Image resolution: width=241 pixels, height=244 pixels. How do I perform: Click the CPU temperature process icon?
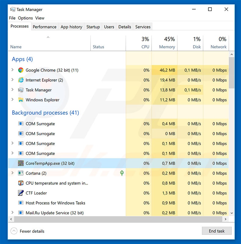click(x=21, y=183)
